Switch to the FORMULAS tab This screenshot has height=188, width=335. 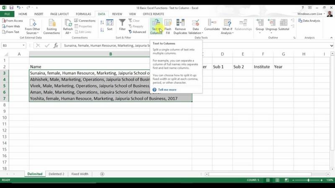click(83, 14)
